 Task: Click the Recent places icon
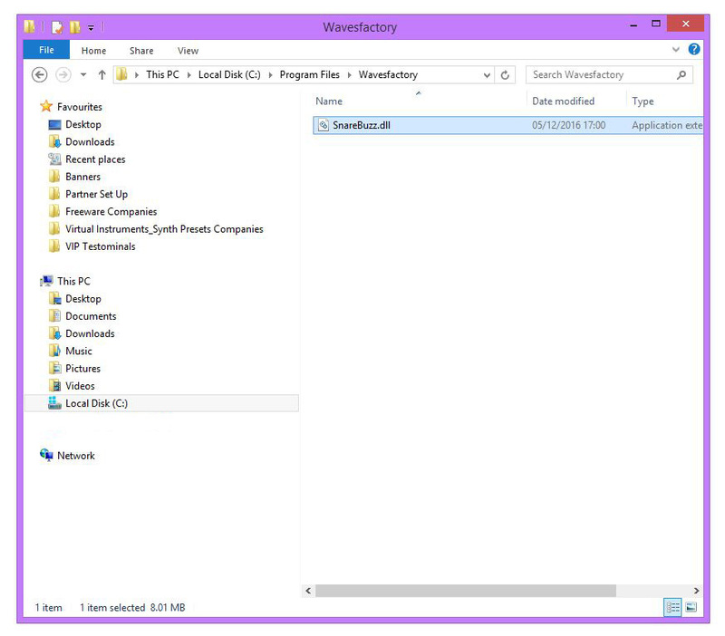54,159
